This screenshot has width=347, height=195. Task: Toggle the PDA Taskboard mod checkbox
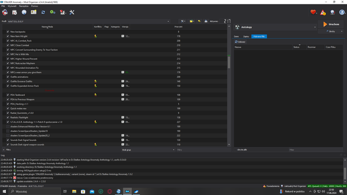[8, 95]
